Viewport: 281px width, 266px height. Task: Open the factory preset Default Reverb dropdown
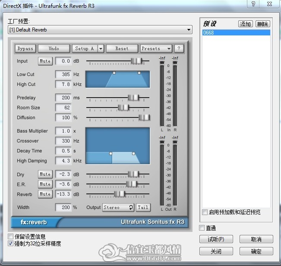(x=100, y=30)
